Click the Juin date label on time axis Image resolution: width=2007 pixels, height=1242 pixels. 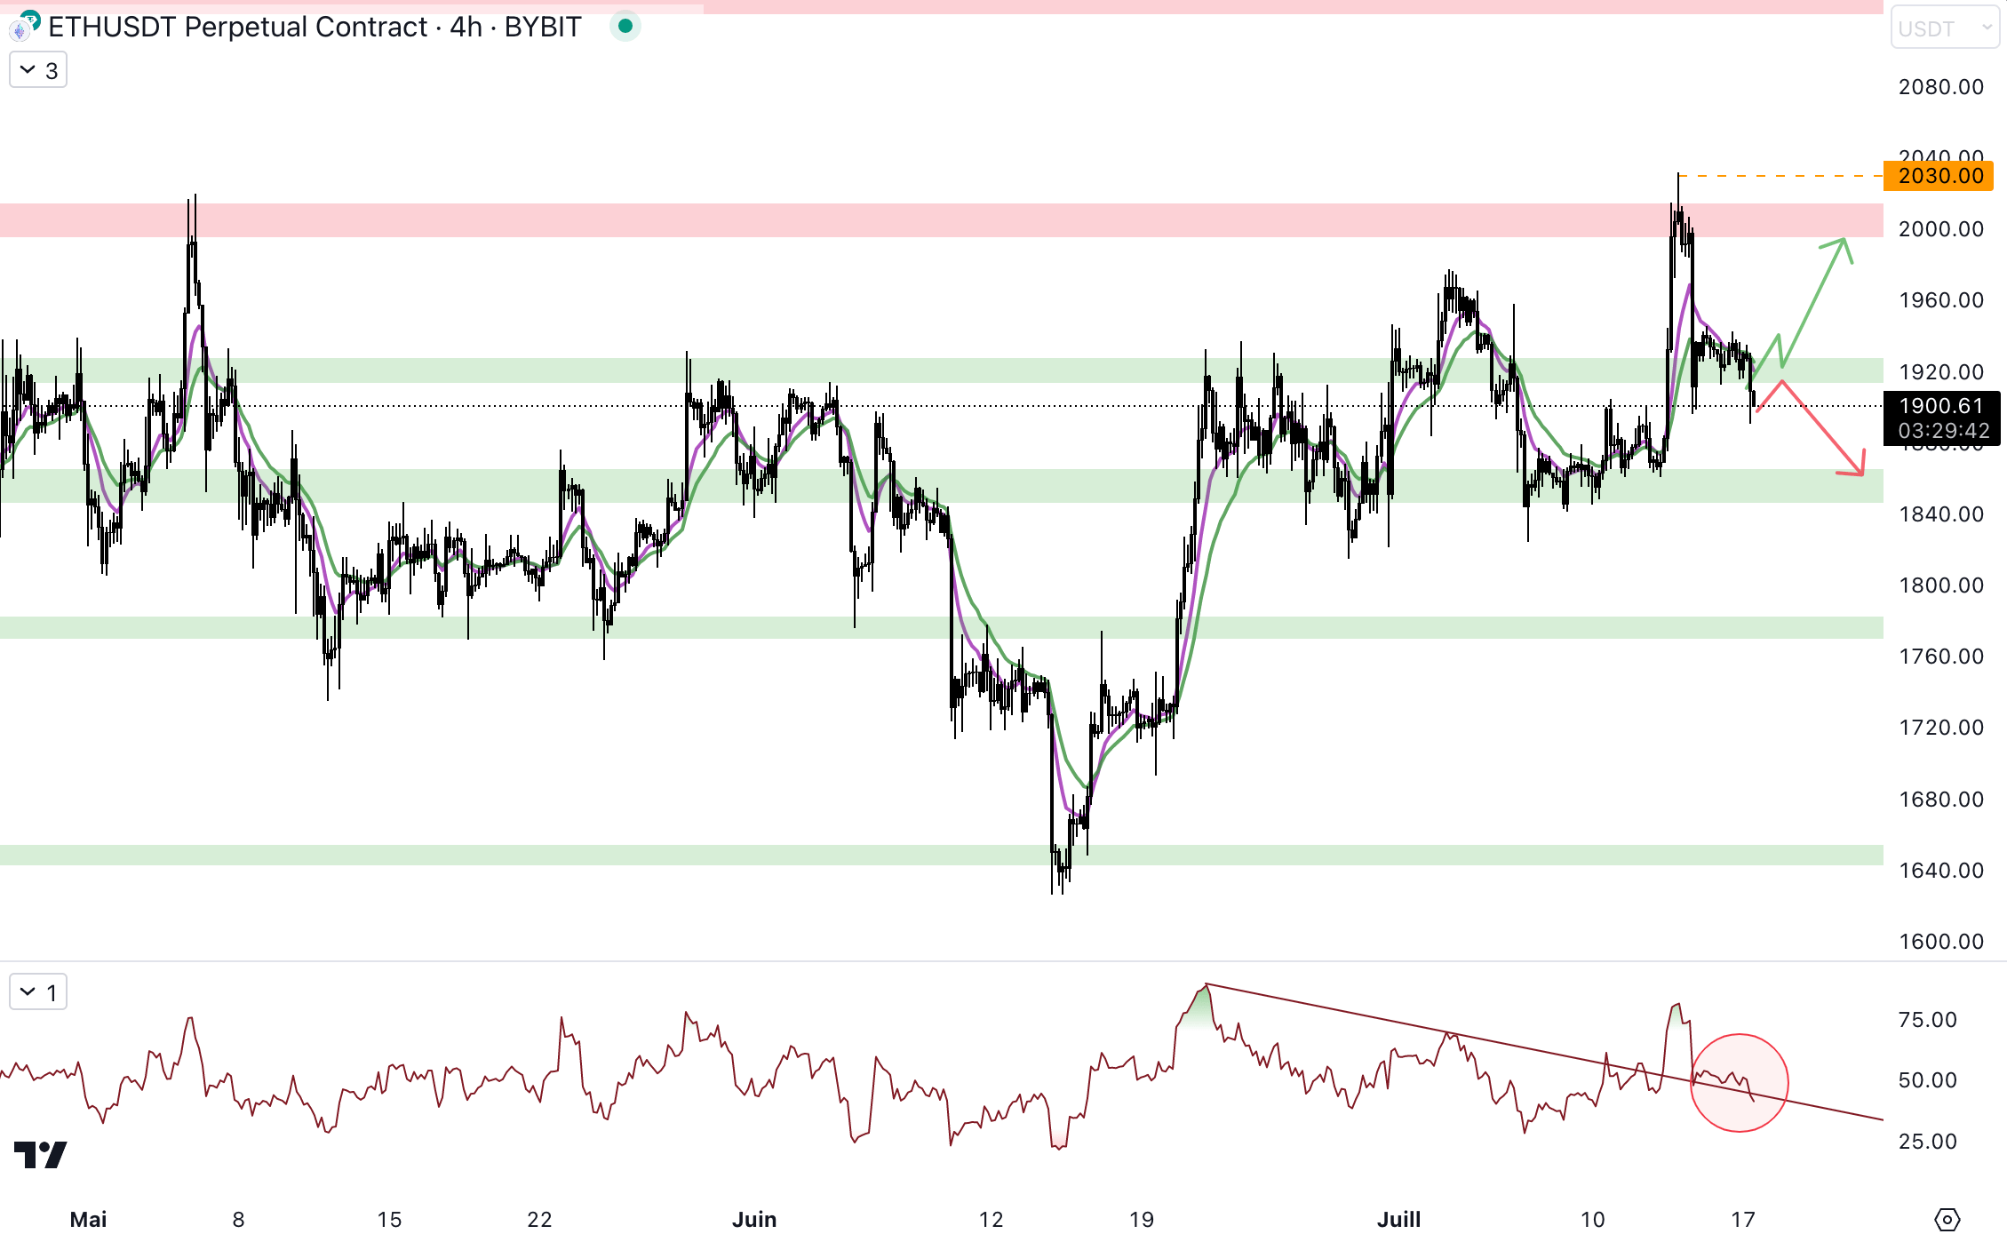point(754,1219)
